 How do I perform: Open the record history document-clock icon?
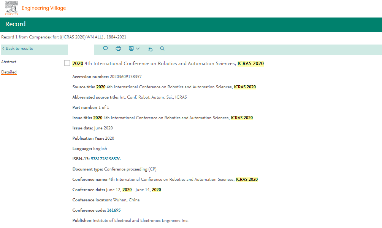pyautogui.click(x=150, y=49)
